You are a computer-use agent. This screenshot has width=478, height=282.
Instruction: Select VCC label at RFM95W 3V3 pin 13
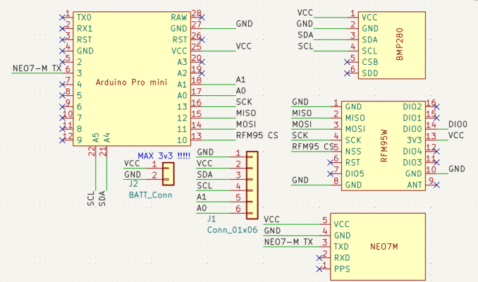[x=456, y=135]
